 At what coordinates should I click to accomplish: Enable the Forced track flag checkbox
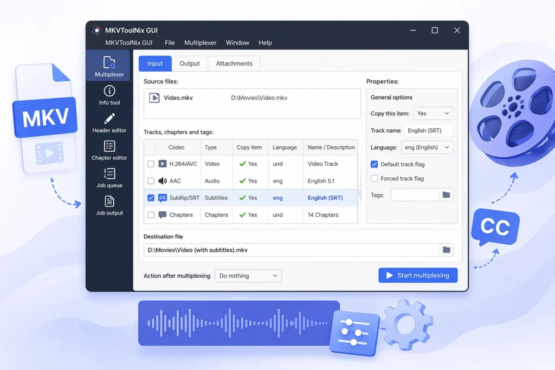(x=374, y=178)
